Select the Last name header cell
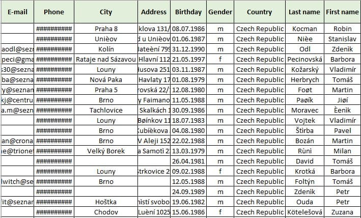This screenshot has height=218, width=361. click(x=304, y=12)
